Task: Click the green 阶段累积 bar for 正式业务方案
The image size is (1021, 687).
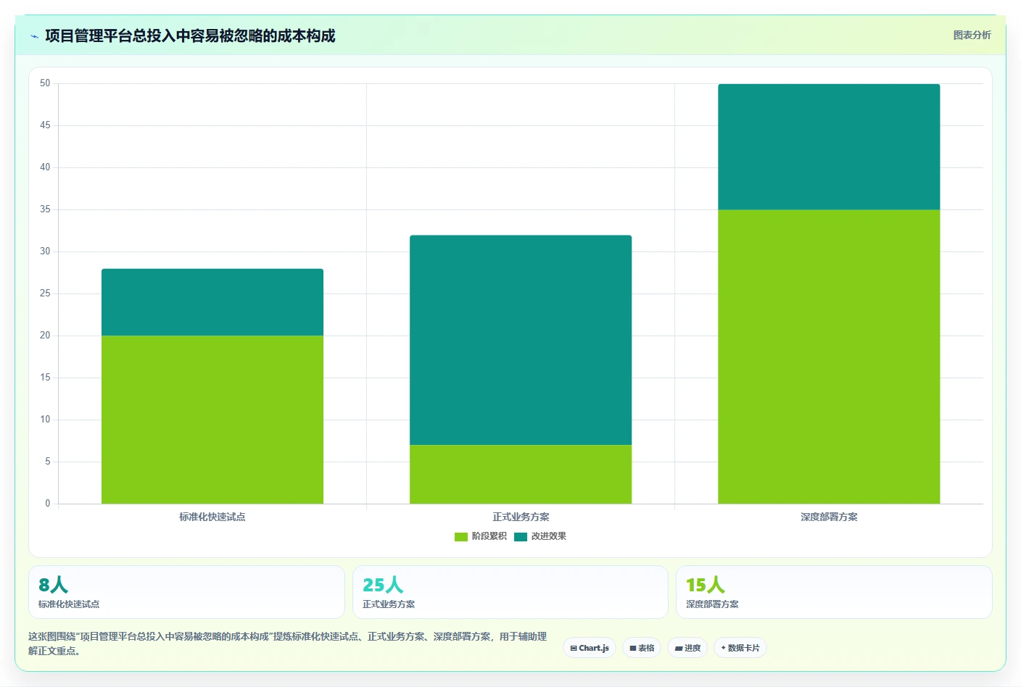Action: pyautogui.click(x=521, y=474)
